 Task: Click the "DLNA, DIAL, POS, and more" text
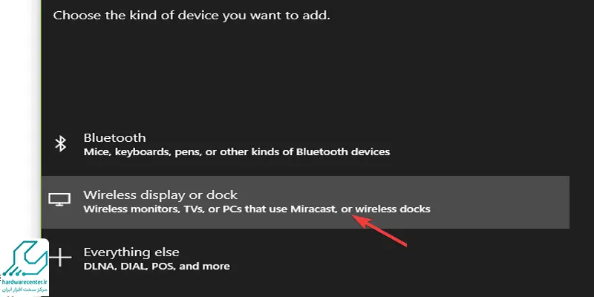(157, 266)
